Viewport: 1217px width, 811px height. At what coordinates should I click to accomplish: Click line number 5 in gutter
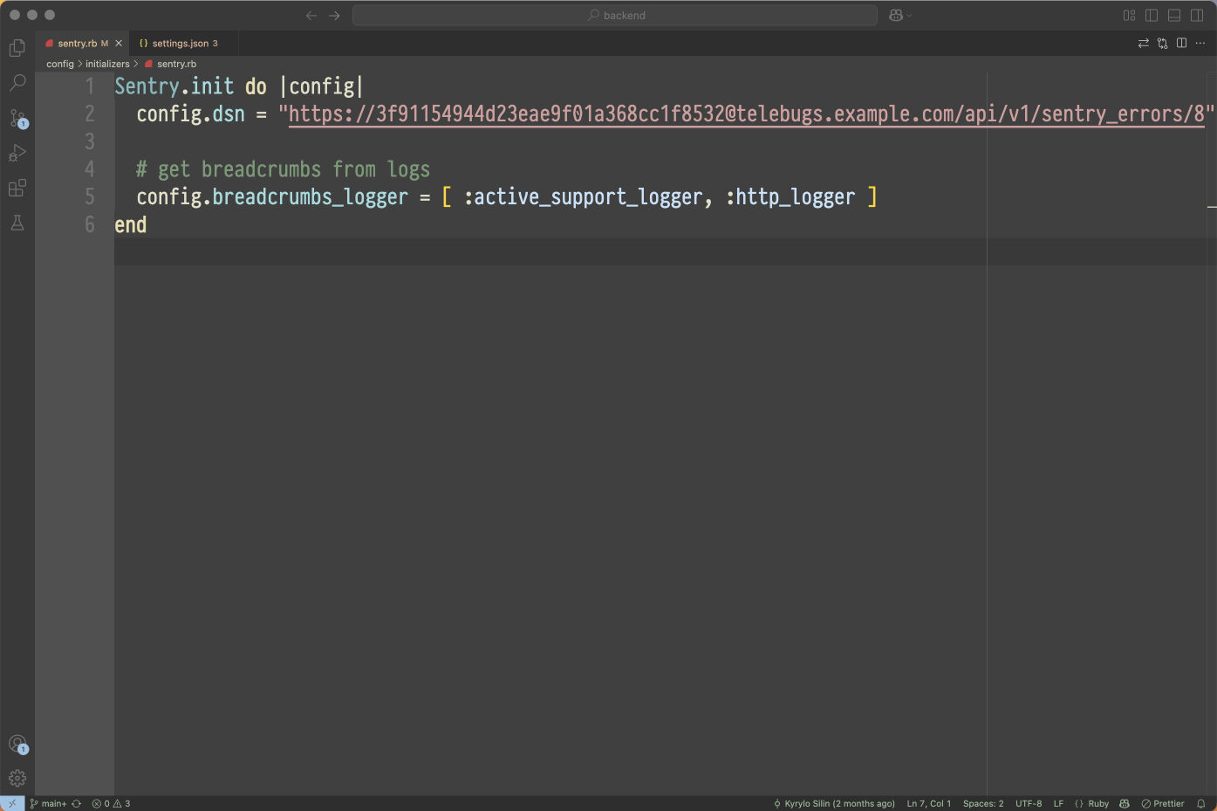click(x=89, y=196)
